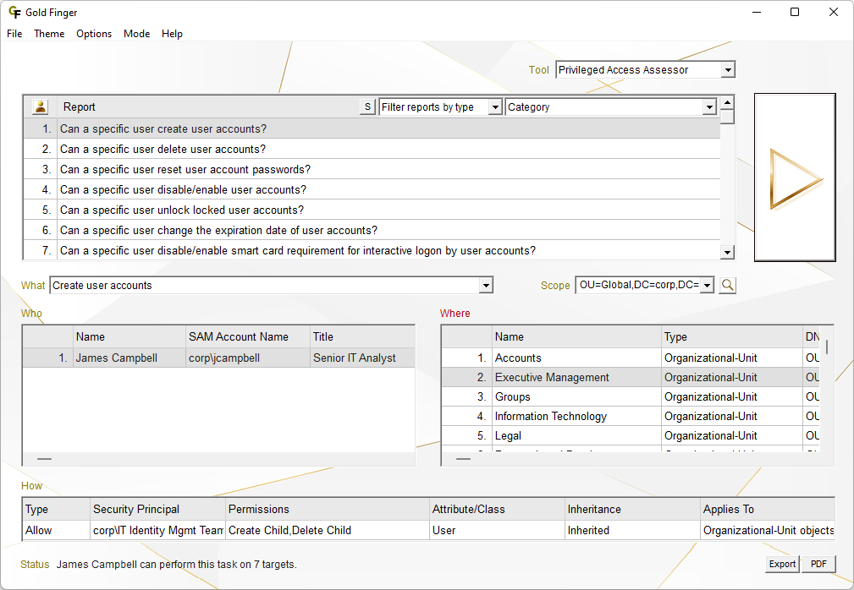Select report 'create user accounts?'
This screenshot has height=590, width=854.
[372, 128]
